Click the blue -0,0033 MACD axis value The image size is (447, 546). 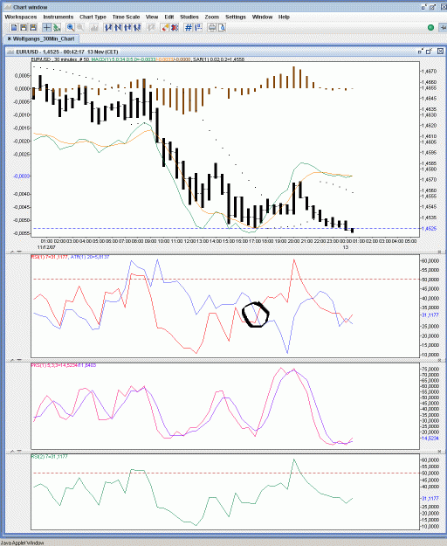(22, 176)
